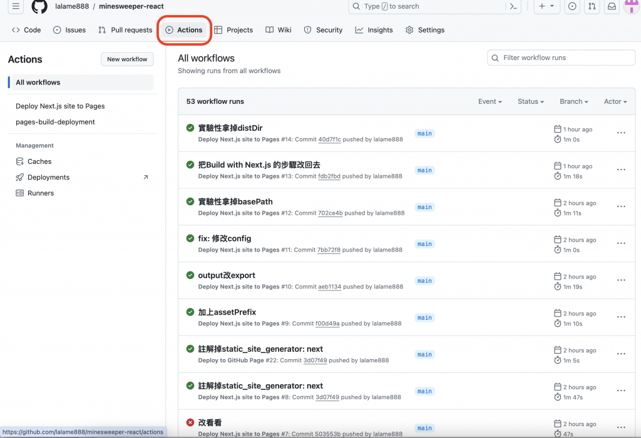Open the run titled 實驗性拿掉basePath

(x=235, y=201)
